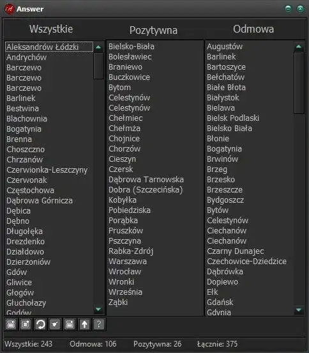Click down arrow of Odmowa list scrollbar

point(299,310)
